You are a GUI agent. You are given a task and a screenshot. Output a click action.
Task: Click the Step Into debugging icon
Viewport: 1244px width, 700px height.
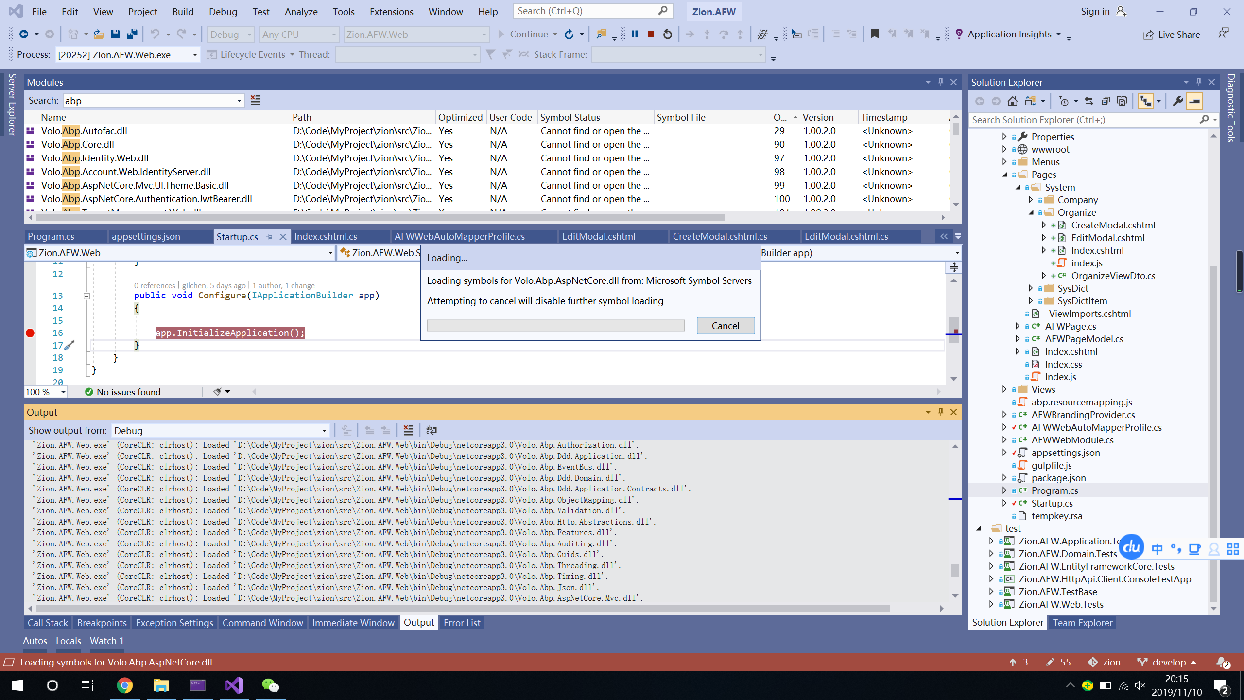706,34
